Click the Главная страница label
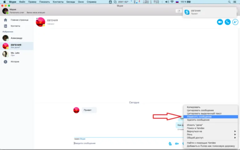 click(19, 20)
